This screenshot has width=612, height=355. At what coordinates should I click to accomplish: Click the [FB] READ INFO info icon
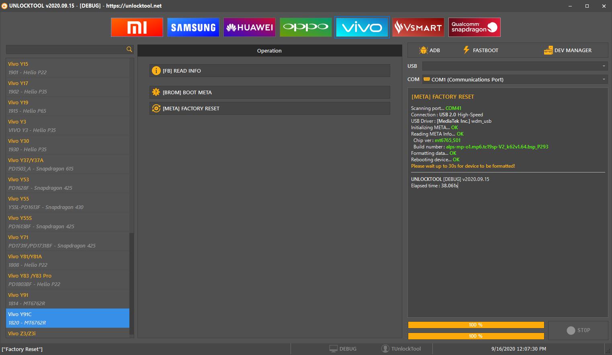(156, 71)
